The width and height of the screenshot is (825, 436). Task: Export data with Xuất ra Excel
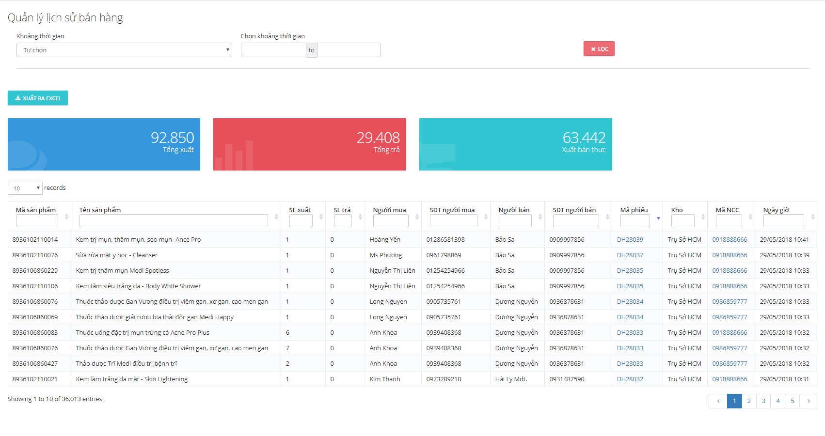(38, 98)
